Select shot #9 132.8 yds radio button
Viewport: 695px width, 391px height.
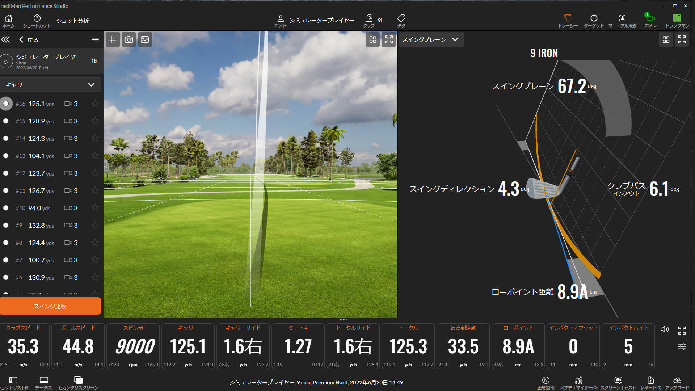point(6,226)
